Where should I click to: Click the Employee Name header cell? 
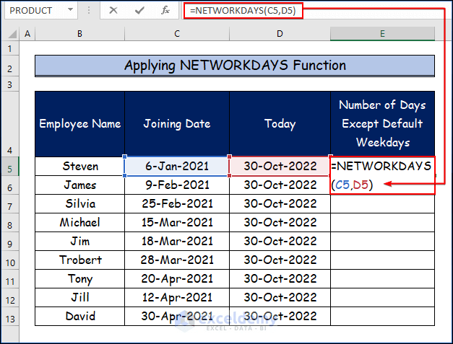pyautogui.click(x=79, y=124)
